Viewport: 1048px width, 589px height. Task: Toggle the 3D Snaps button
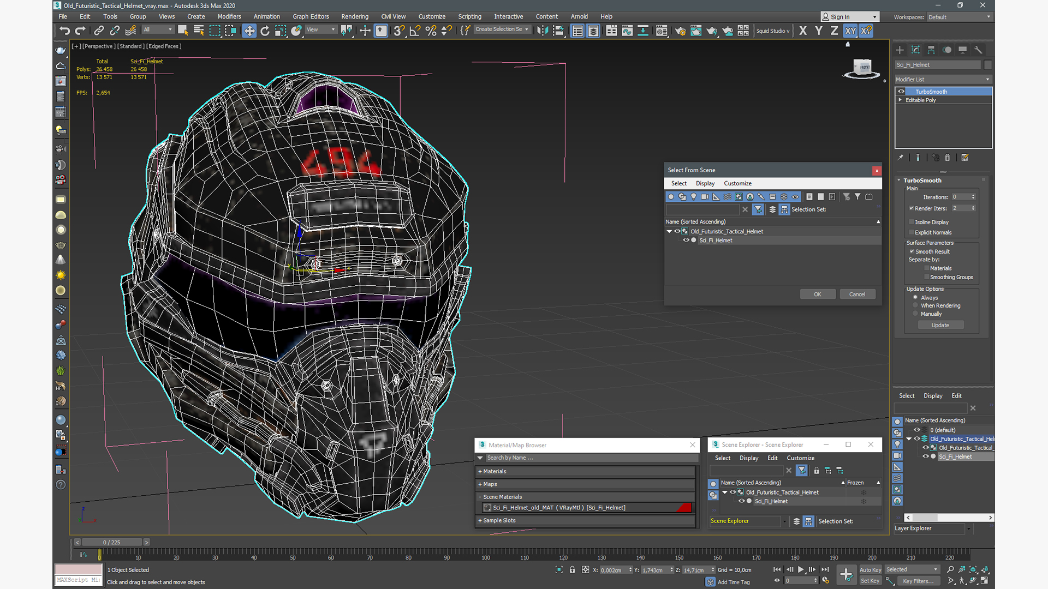[399, 31]
